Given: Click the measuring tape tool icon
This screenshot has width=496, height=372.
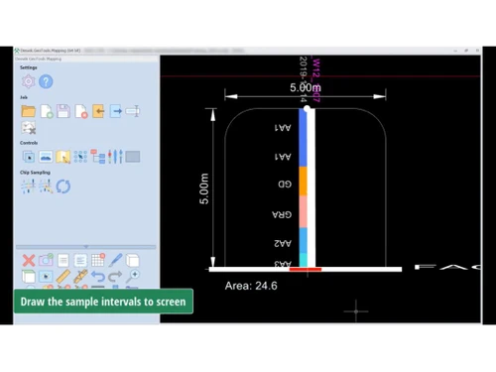Looking at the screenshot, I should 80,277.
